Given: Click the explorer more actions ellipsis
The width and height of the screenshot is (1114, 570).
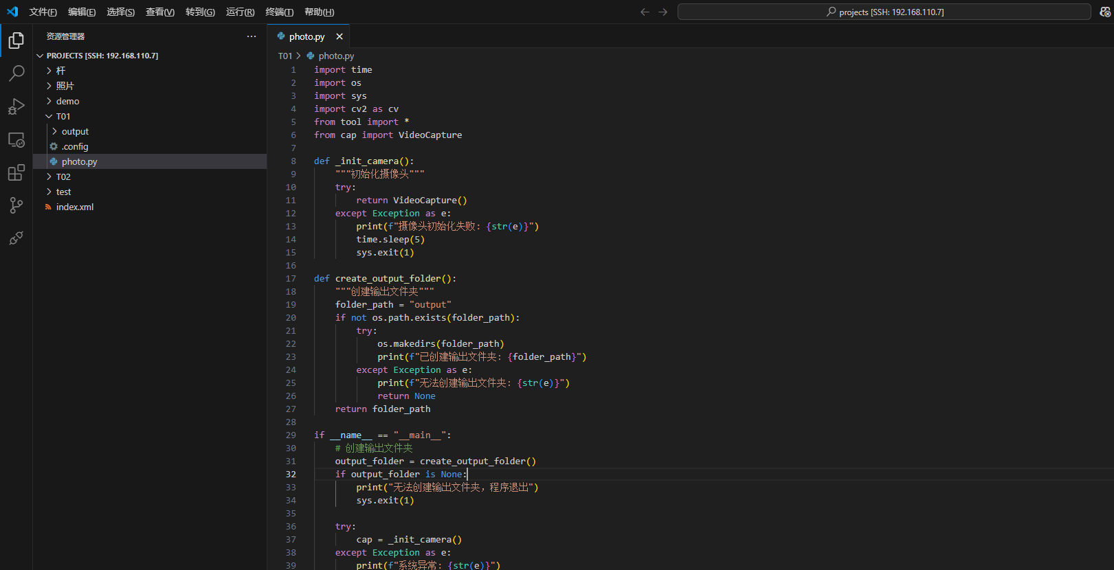Looking at the screenshot, I should click(252, 36).
